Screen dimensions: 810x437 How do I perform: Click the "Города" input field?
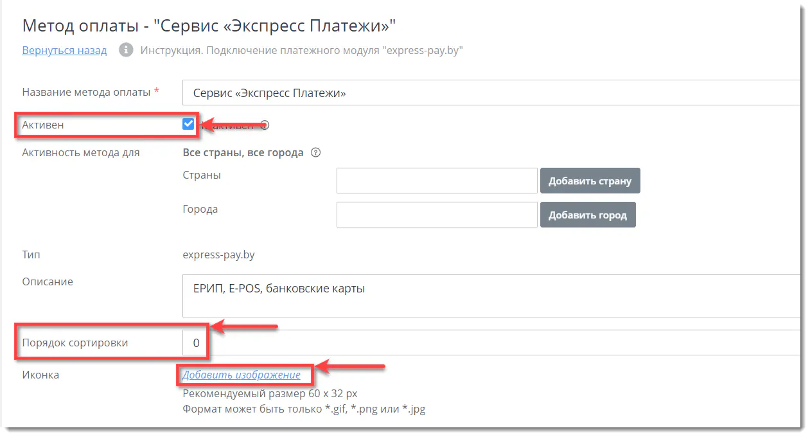437,214
